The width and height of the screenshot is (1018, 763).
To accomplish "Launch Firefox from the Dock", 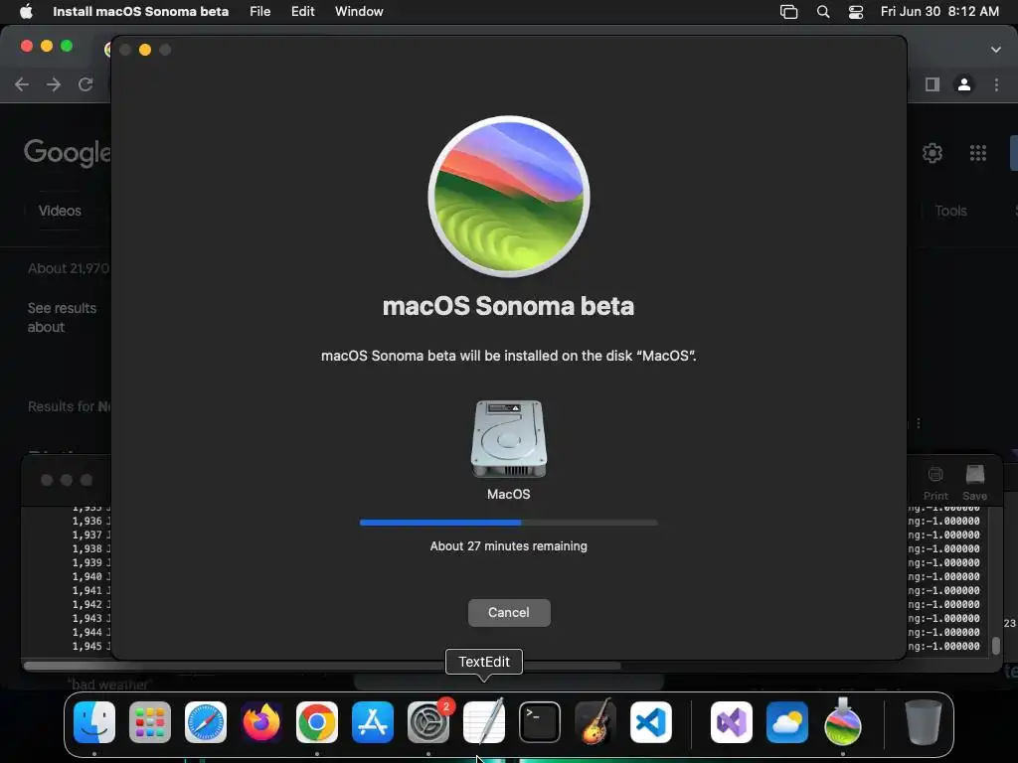I will tap(261, 722).
